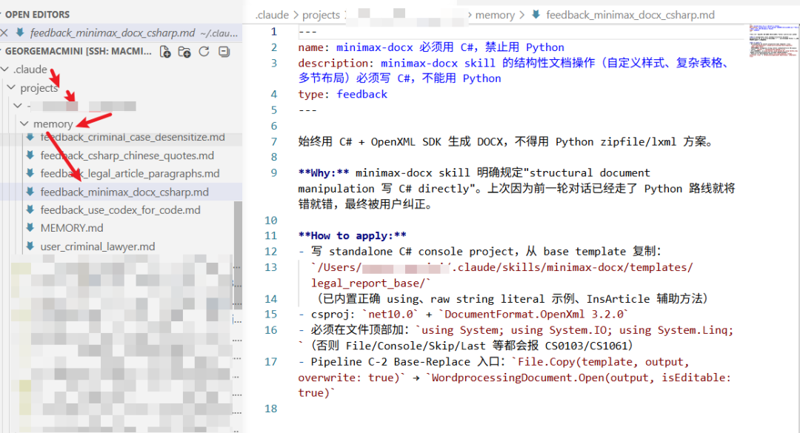The image size is (800, 433).
Task: Click the '**Why:**' bold text
Action: pos(324,173)
